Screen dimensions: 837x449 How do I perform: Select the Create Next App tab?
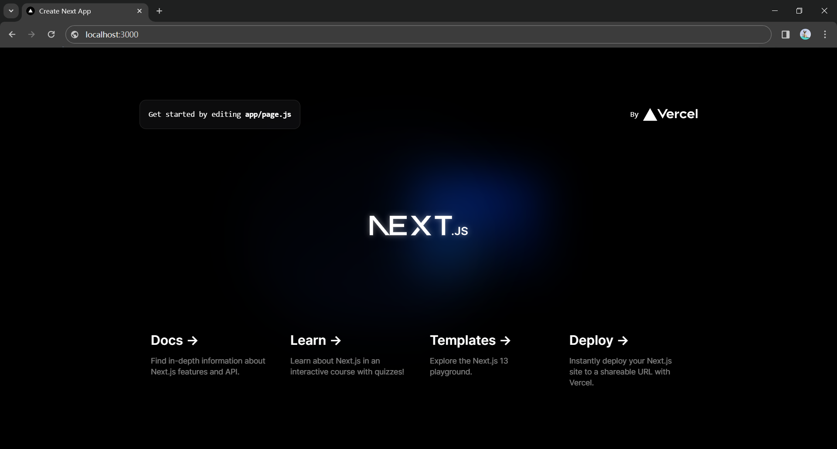(85, 11)
